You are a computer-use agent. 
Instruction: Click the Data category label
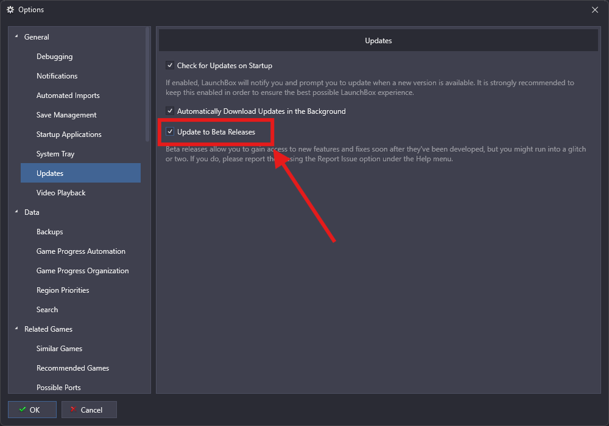click(x=32, y=212)
